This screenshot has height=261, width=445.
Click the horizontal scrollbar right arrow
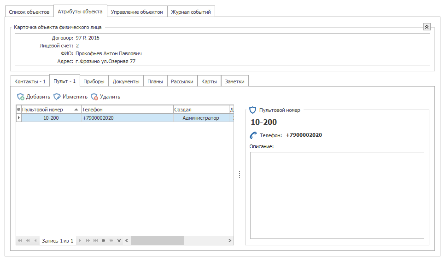click(x=229, y=241)
